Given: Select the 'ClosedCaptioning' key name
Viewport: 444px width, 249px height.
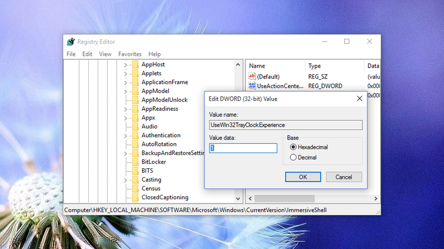Looking at the screenshot, I should click(165, 198).
